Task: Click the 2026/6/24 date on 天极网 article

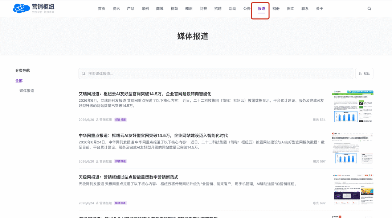Action: [x=86, y=203]
